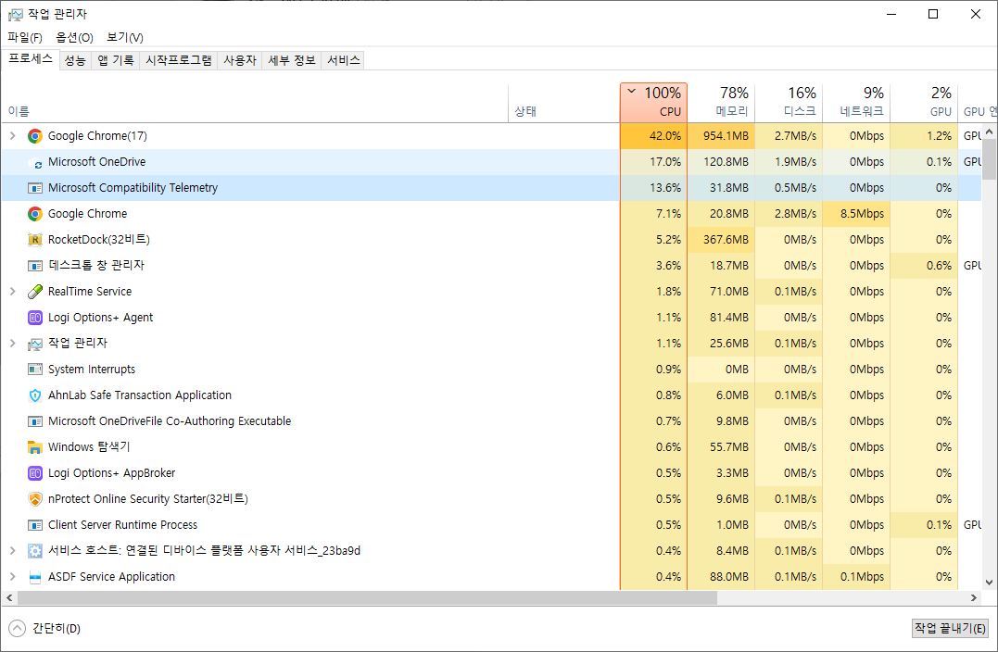Click the System Interrupts icon

point(35,370)
